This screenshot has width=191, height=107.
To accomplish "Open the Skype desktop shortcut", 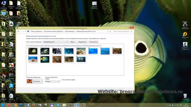I will 11,86.
